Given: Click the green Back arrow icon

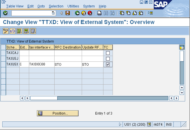Looking at the screenshot, I should [77, 13].
